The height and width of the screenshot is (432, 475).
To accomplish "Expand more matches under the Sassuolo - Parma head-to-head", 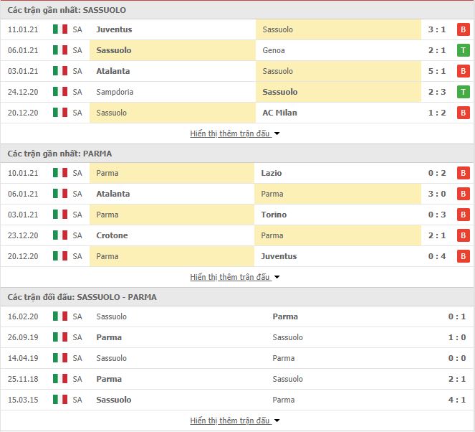I will [x=234, y=421].
